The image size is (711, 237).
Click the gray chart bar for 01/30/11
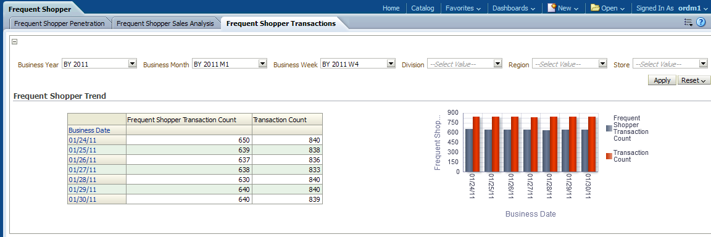(x=585, y=151)
